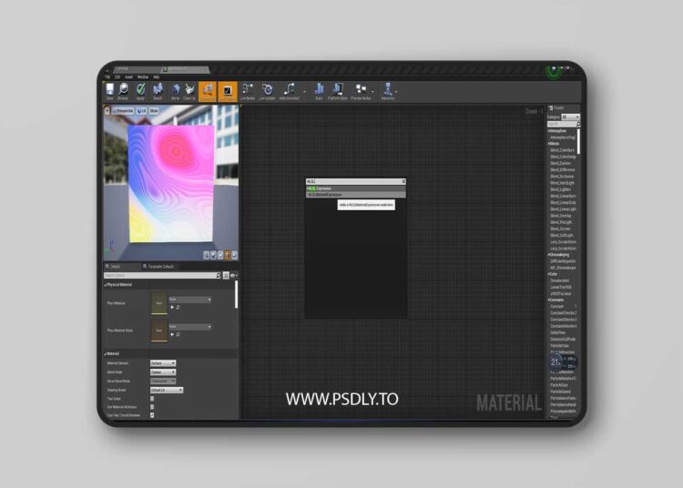Open the Stats toolbar icon
The image size is (683, 488).
tap(320, 90)
